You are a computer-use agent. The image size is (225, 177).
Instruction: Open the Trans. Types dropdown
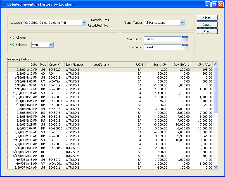click(x=182, y=23)
